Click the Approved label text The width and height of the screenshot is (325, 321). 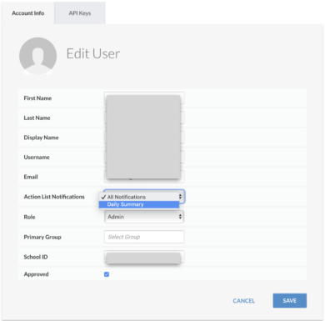coord(36,274)
